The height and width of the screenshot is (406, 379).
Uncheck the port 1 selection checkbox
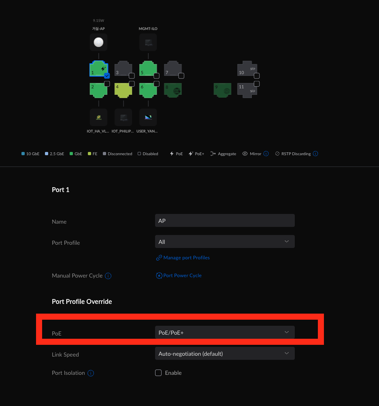pos(107,76)
